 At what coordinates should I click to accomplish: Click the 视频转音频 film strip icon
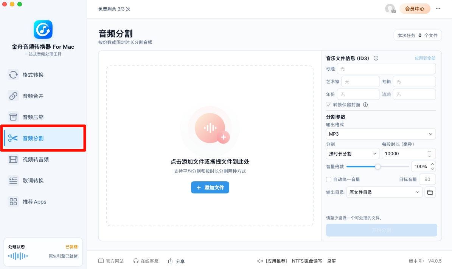(13, 159)
